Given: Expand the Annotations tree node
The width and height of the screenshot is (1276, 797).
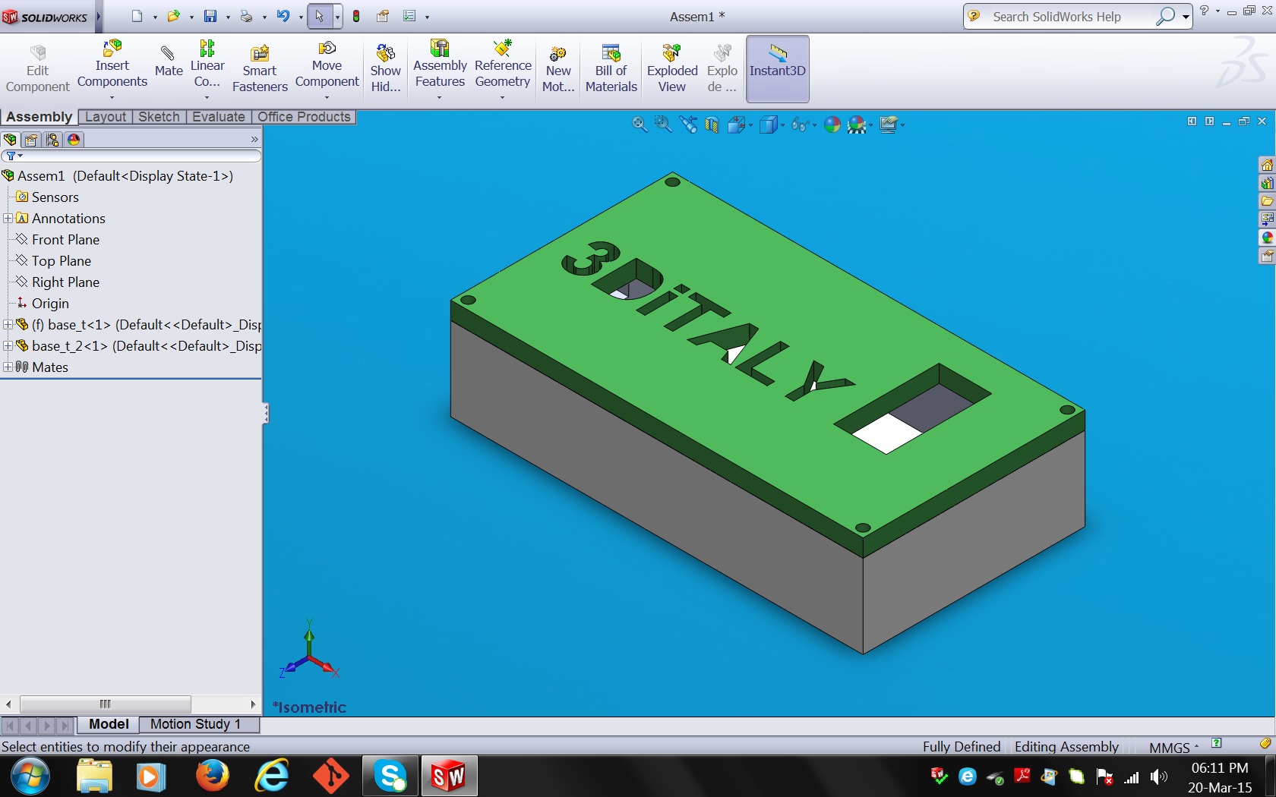Looking at the screenshot, I should pos(8,219).
